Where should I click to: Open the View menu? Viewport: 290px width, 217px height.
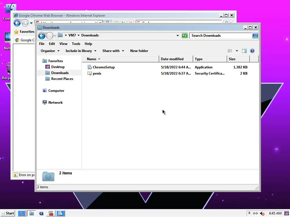tap(63, 44)
